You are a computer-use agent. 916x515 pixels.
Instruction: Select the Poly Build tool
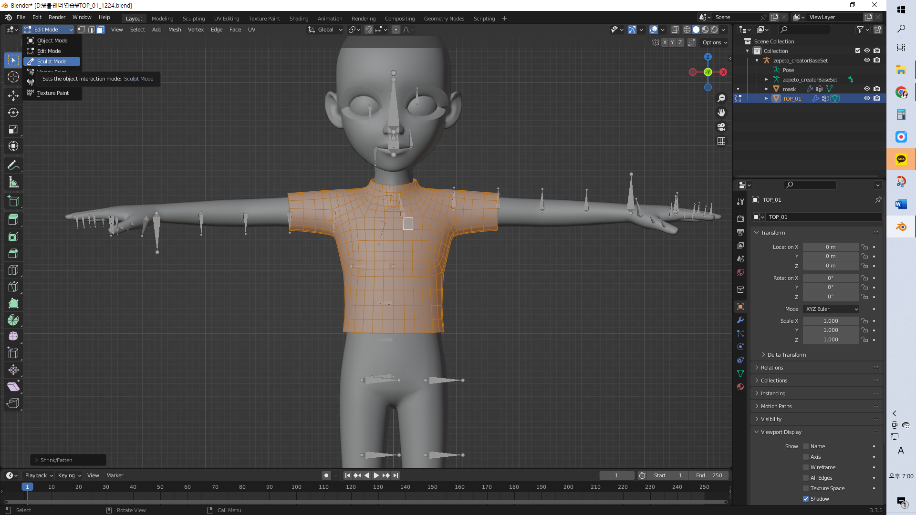(x=13, y=303)
